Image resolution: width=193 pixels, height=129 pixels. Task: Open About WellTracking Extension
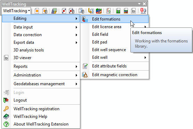pyautogui.click(x=41, y=124)
